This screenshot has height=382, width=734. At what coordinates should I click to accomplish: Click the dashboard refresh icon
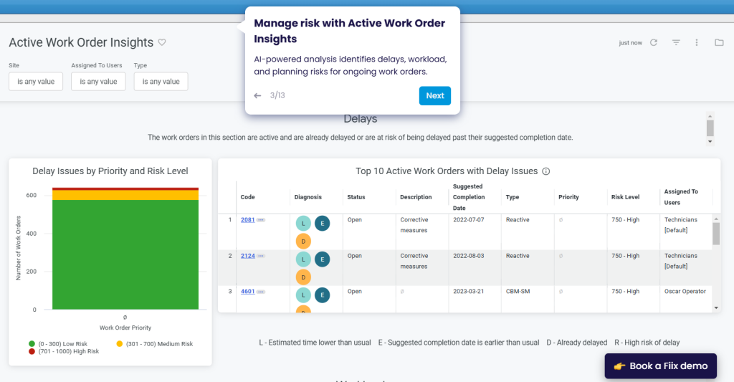click(x=654, y=43)
